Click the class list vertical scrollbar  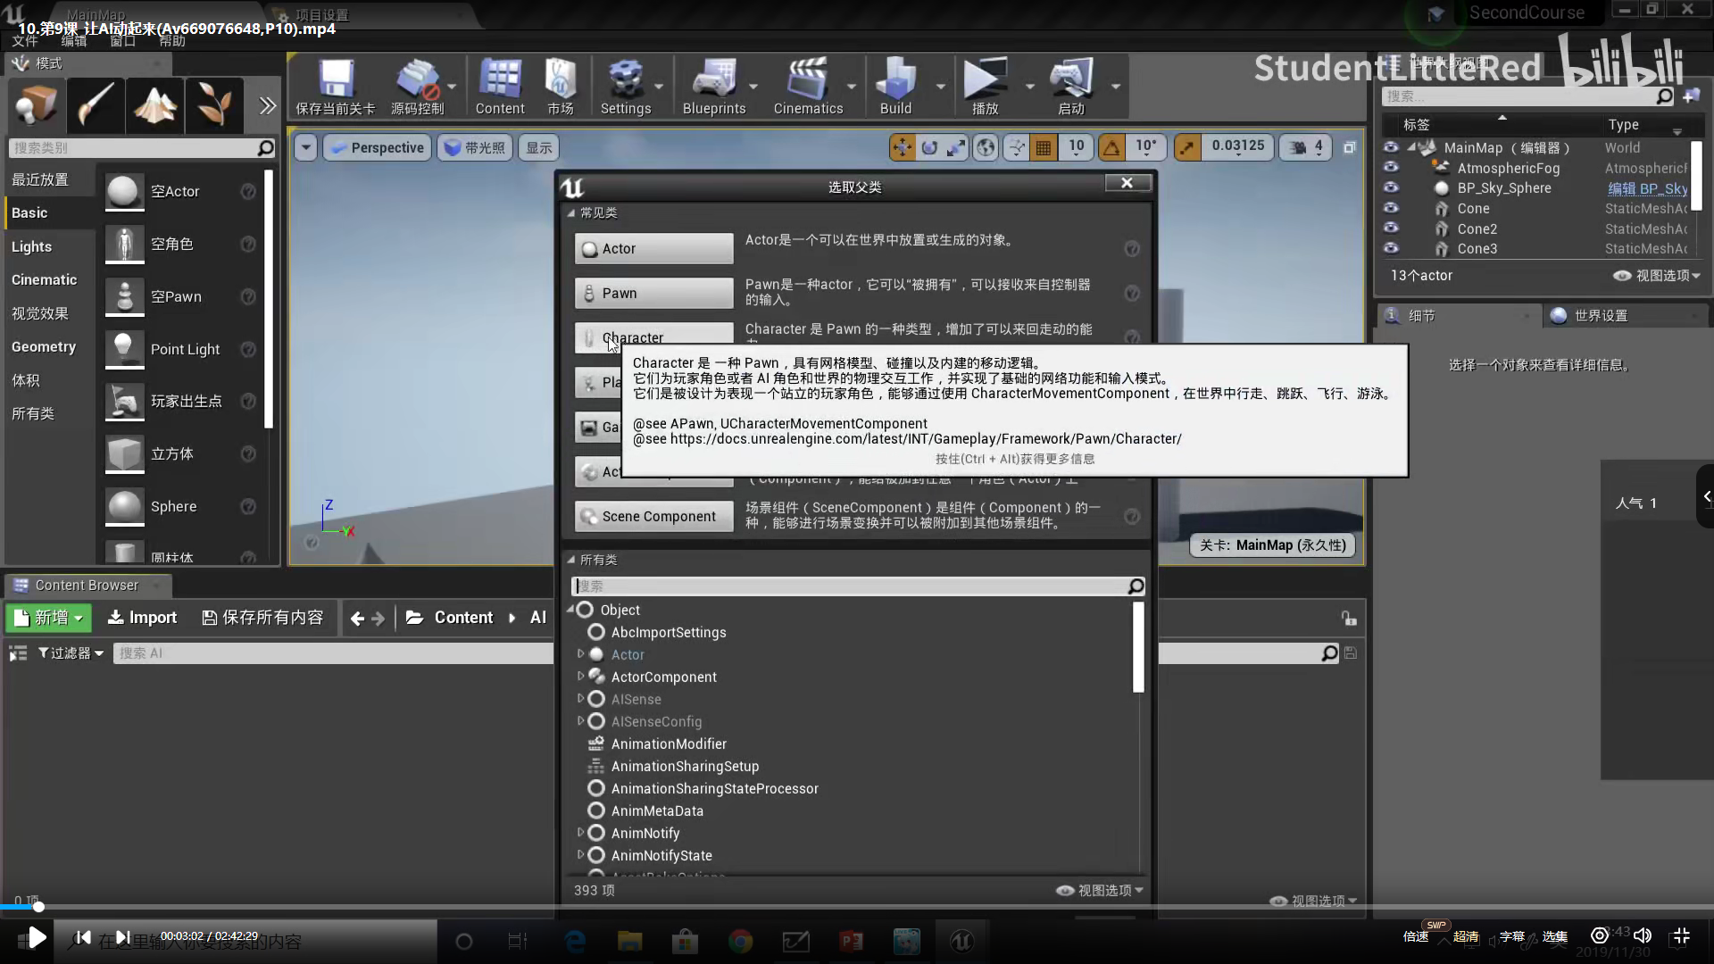[x=1138, y=646]
